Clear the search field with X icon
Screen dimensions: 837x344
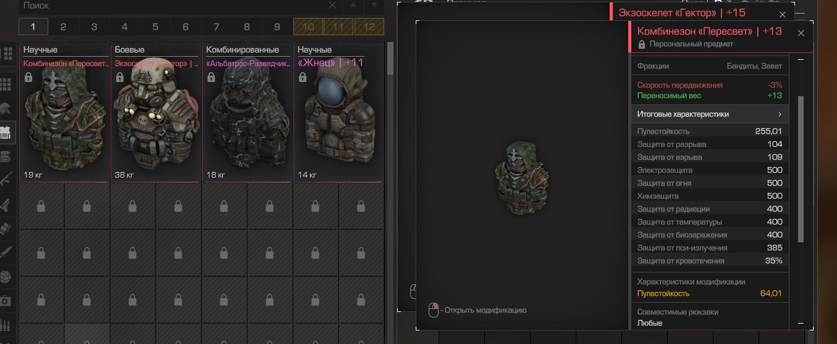332,6
